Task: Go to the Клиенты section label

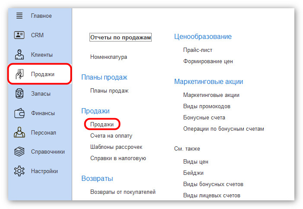Action: pos(42,55)
